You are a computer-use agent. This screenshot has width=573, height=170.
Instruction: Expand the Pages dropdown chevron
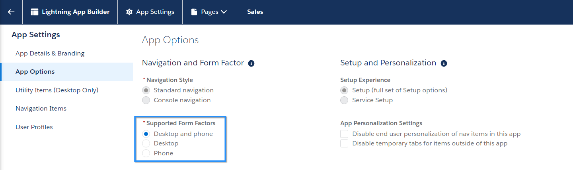[224, 12]
